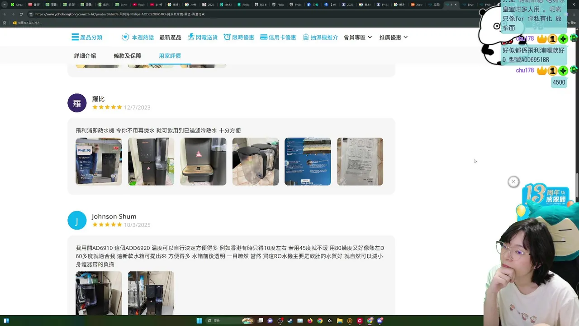The height and width of the screenshot is (326, 579).
Task: Click the 抽濕機推介 dehumidifier icon
Action: pos(306,37)
